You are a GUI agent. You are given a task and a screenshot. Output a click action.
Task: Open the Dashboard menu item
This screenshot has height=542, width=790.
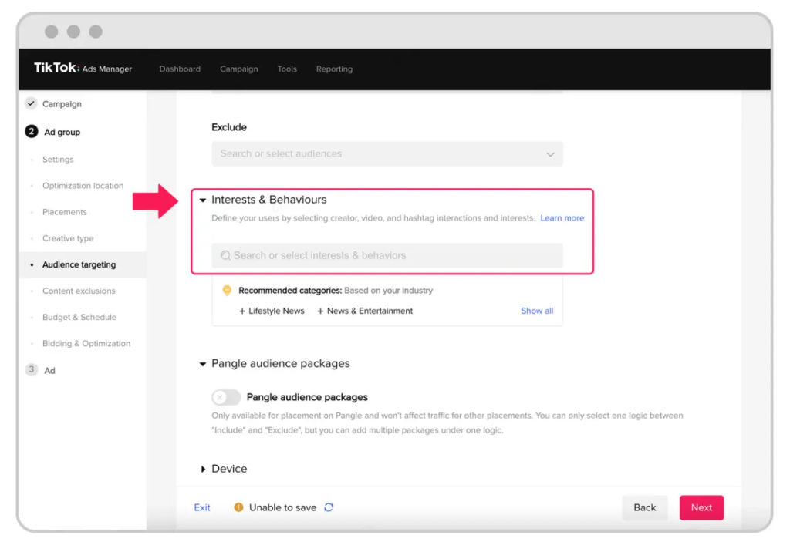pos(180,69)
